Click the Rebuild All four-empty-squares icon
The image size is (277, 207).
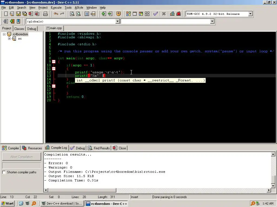147,14
